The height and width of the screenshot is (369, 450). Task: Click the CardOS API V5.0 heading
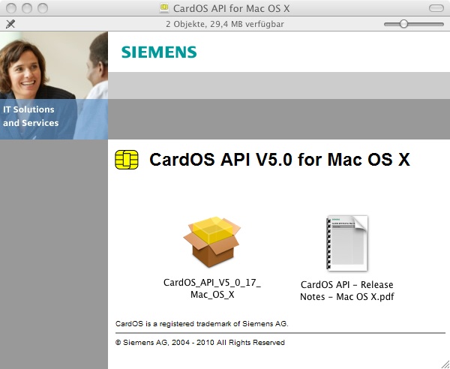click(280, 160)
